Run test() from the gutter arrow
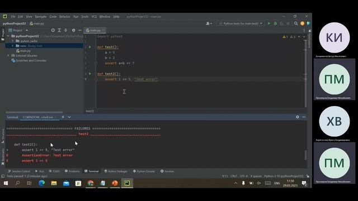Screen dimensions: 358x201 click(90, 47)
